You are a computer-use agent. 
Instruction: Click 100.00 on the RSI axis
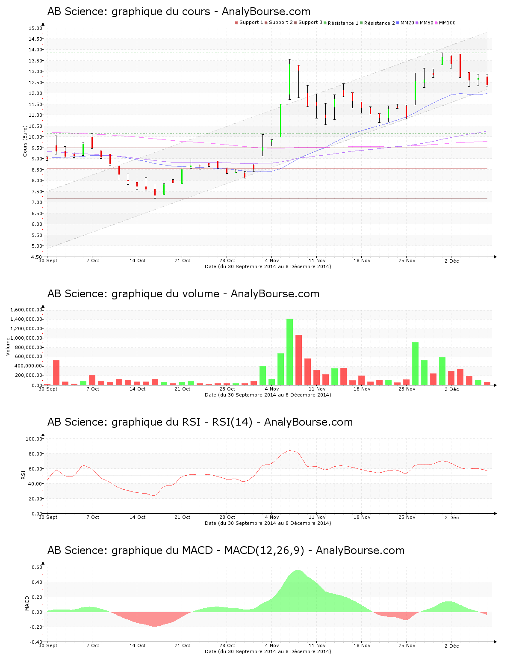[34, 439]
